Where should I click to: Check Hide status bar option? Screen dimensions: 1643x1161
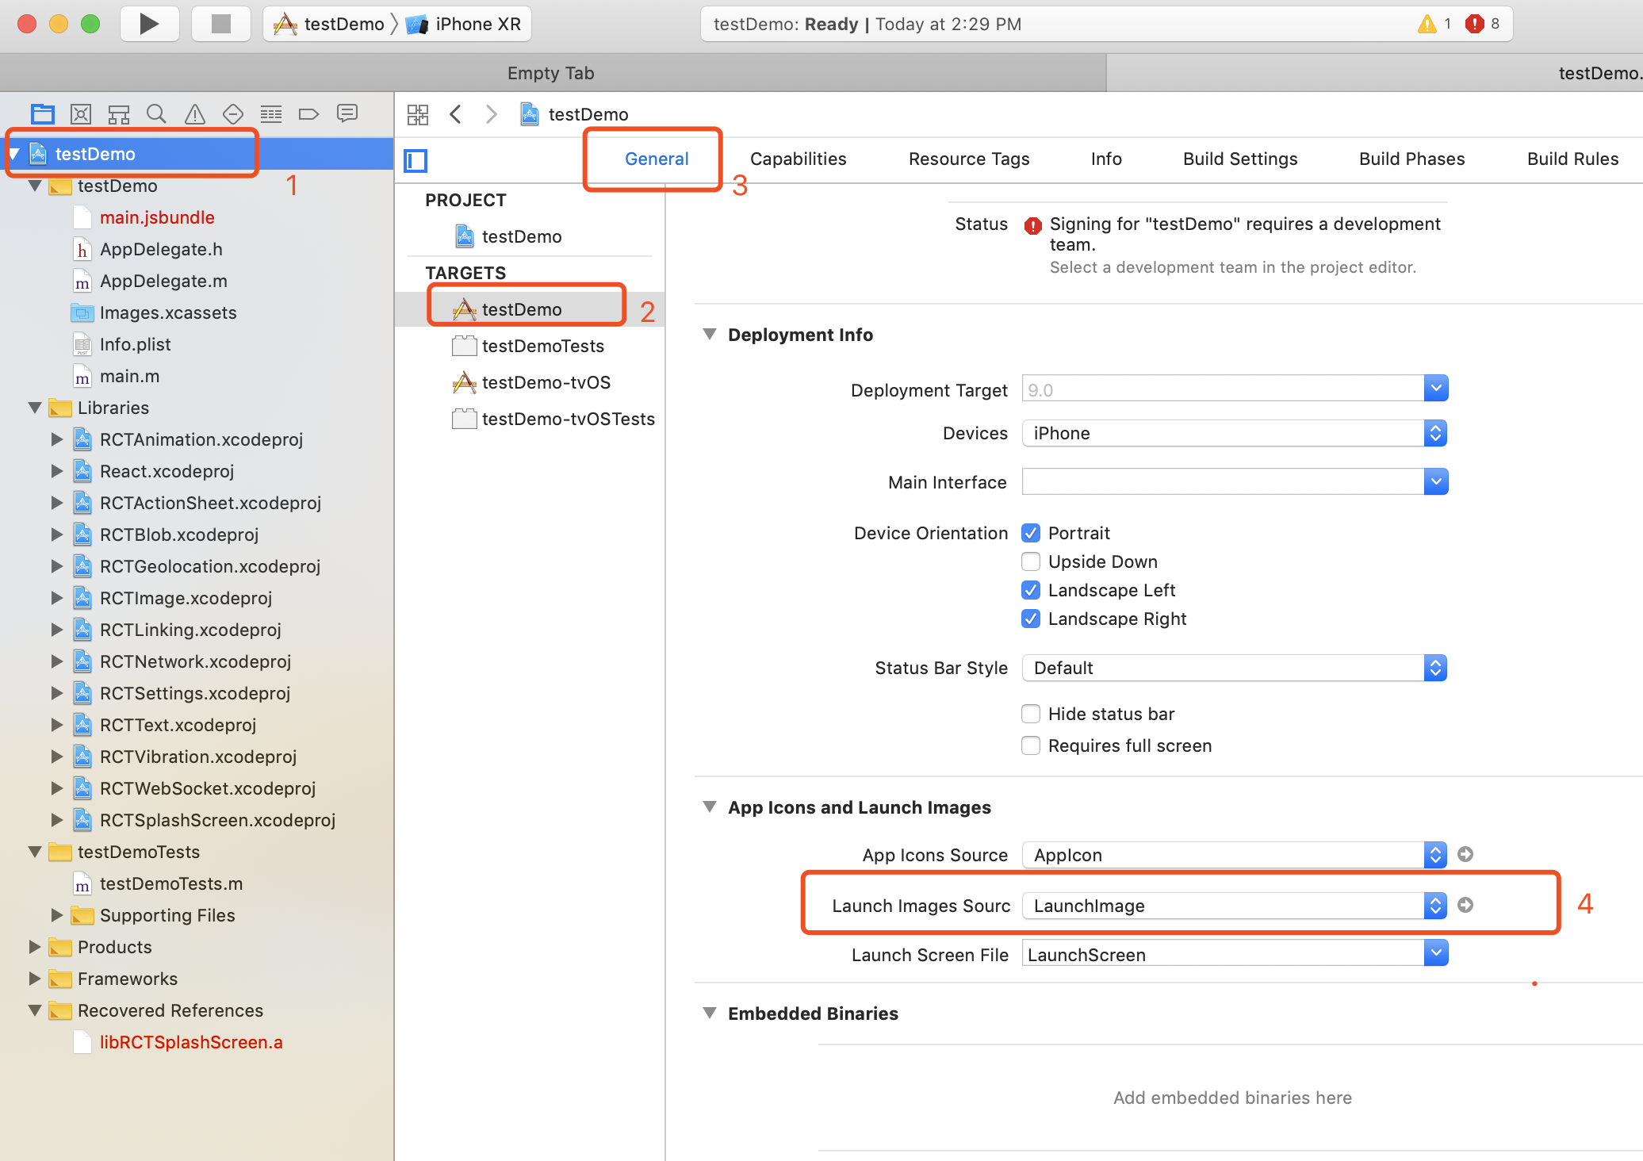(x=1031, y=714)
